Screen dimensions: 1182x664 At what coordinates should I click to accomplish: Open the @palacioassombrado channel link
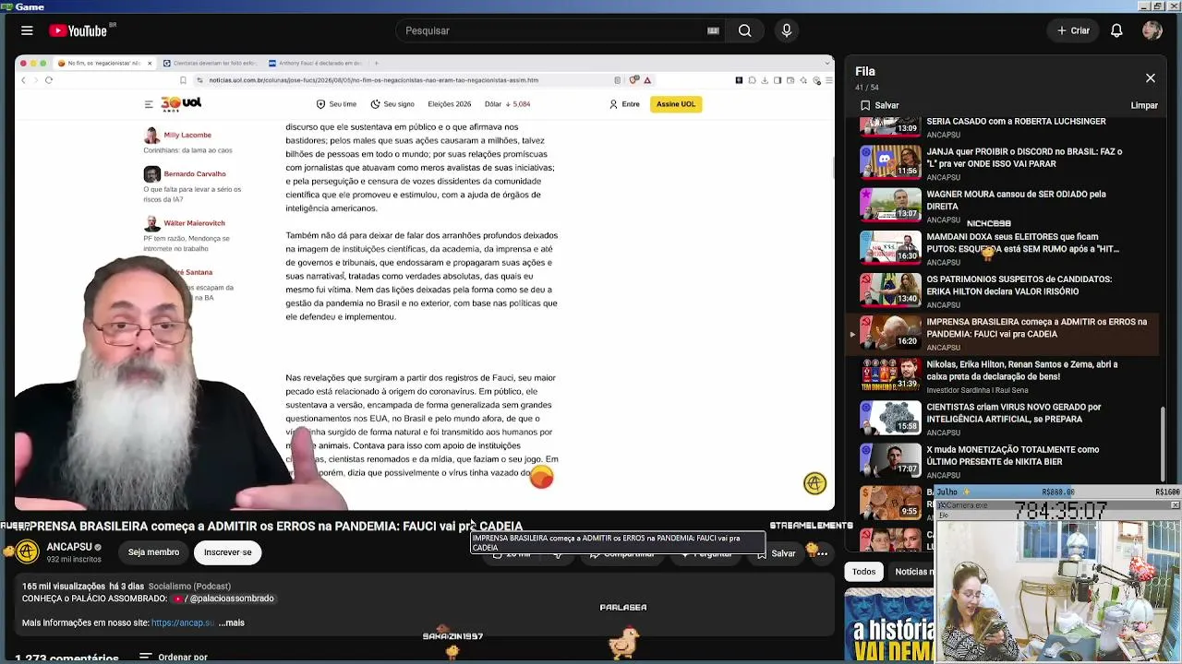coord(224,599)
